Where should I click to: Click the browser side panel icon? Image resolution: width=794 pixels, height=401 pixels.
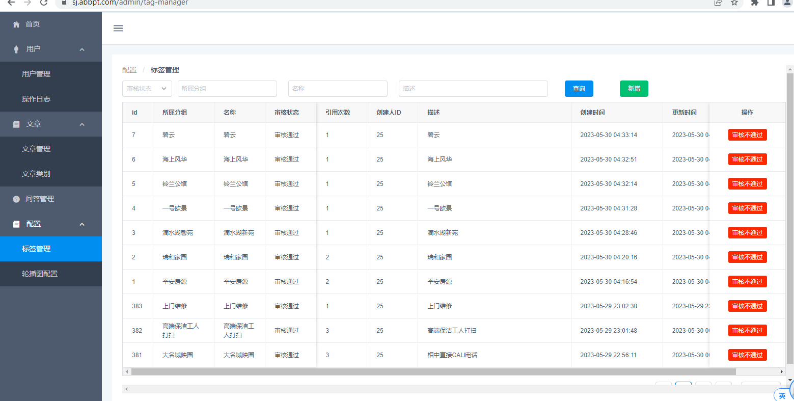click(771, 3)
